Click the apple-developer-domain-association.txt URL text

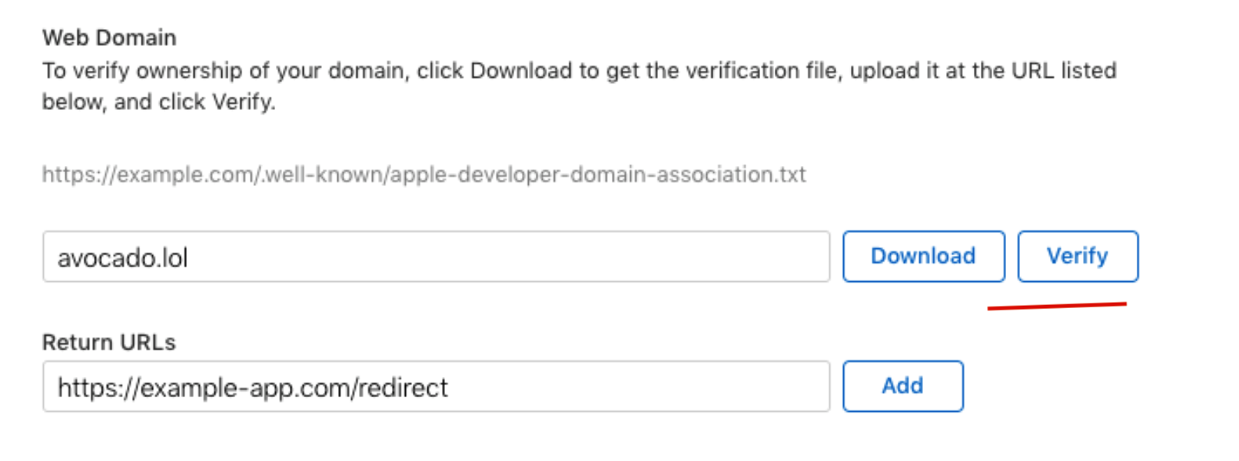coord(423,174)
